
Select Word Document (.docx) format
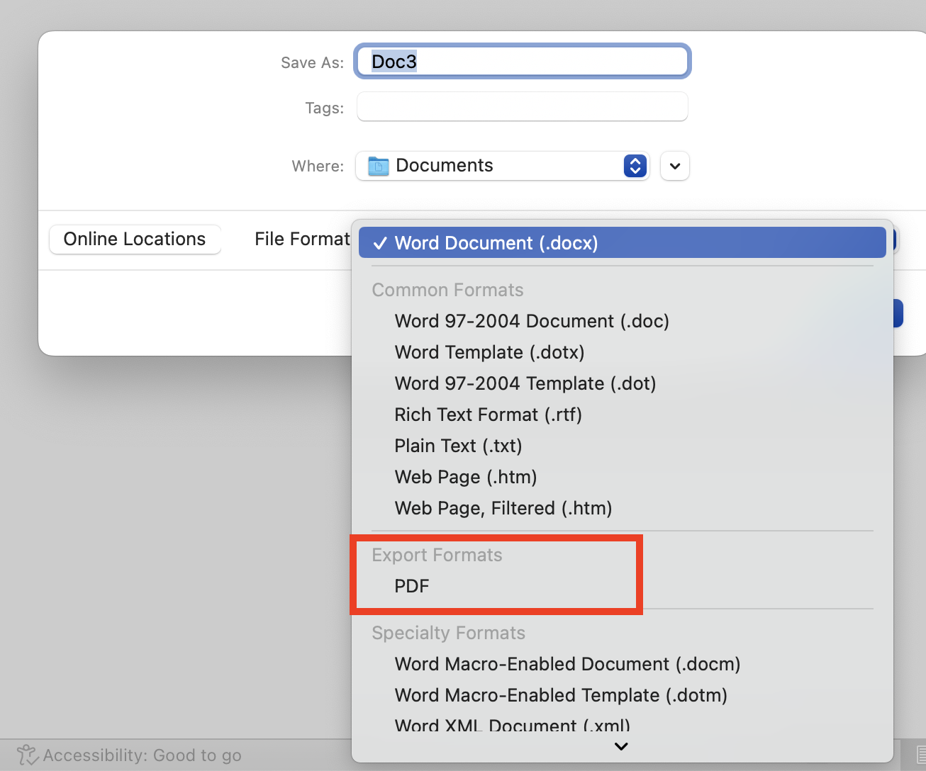[x=623, y=243]
